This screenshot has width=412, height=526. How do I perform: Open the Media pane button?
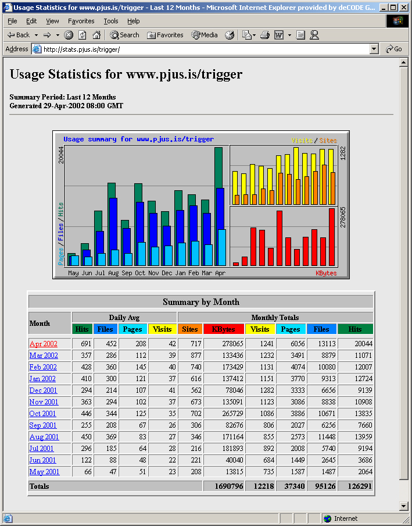pyautogui.click(x=205, y=35)
